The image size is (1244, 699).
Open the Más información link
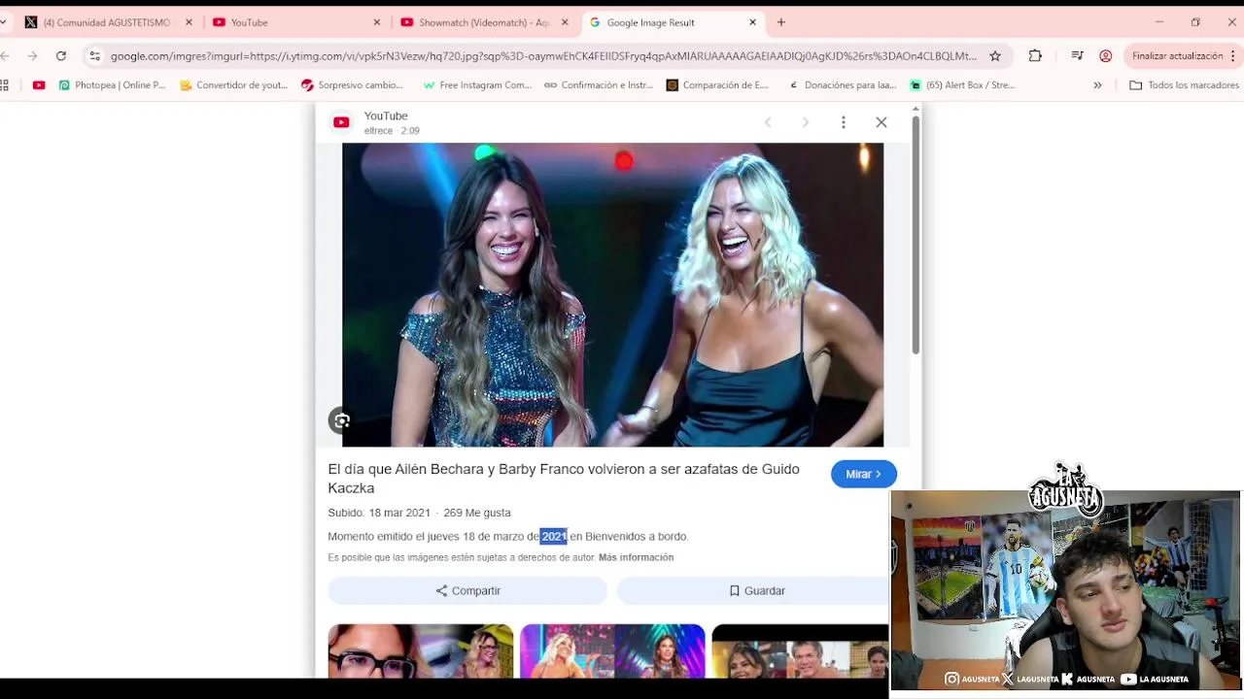pos(636,557)
